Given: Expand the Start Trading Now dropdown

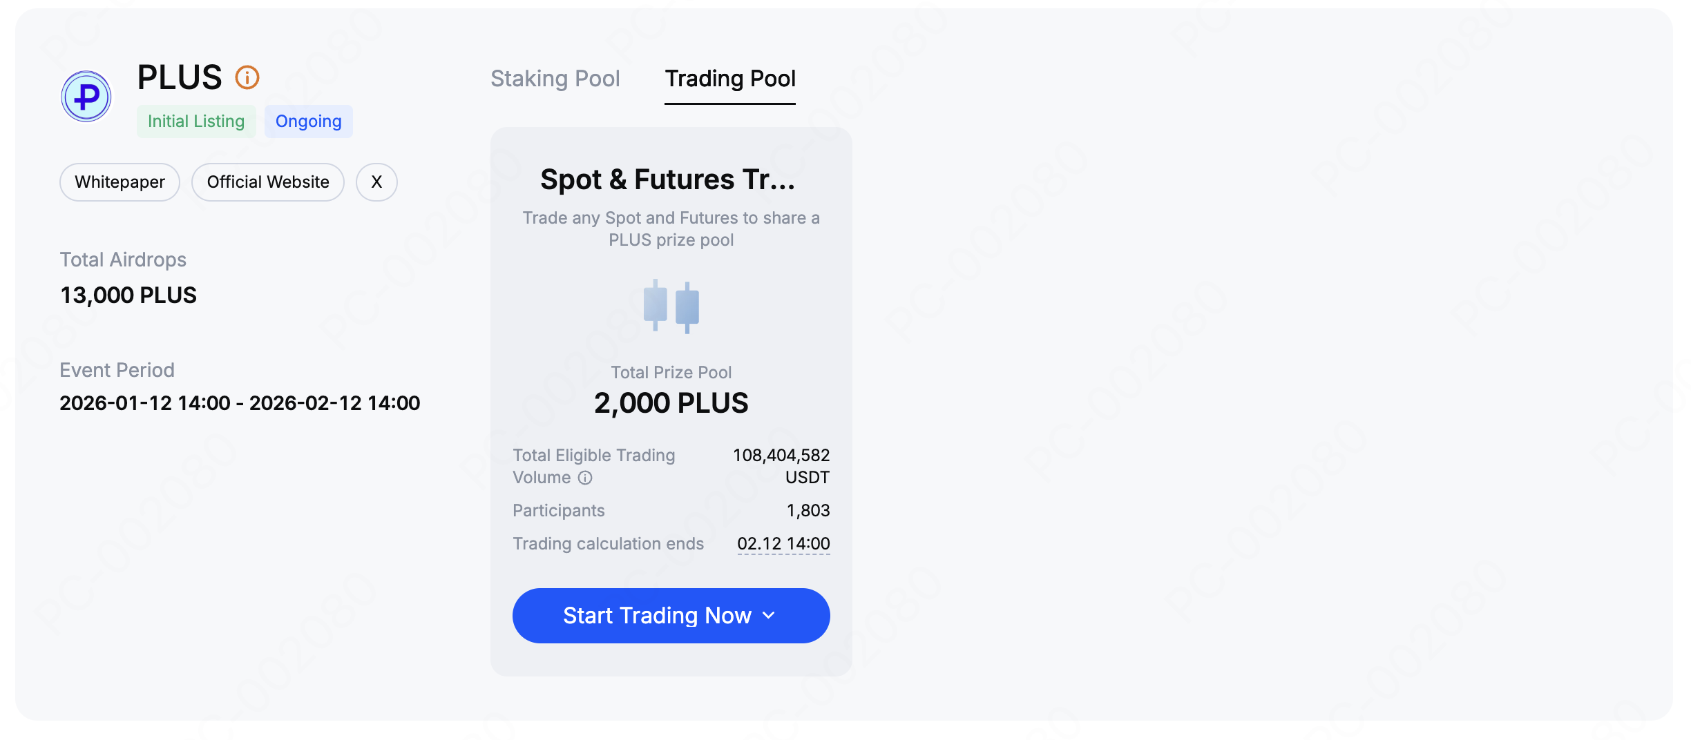Looking at the screenshot, I should click(x=656, y=616).
